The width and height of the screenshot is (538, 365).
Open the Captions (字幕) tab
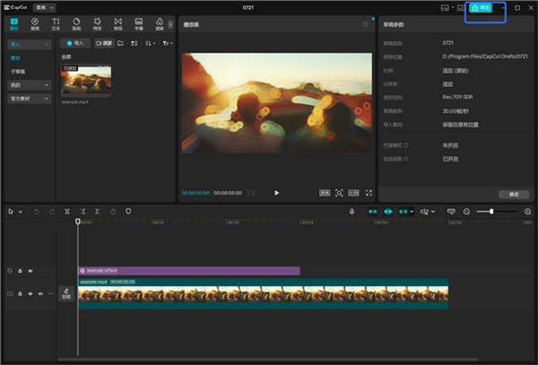pos(138,22)
